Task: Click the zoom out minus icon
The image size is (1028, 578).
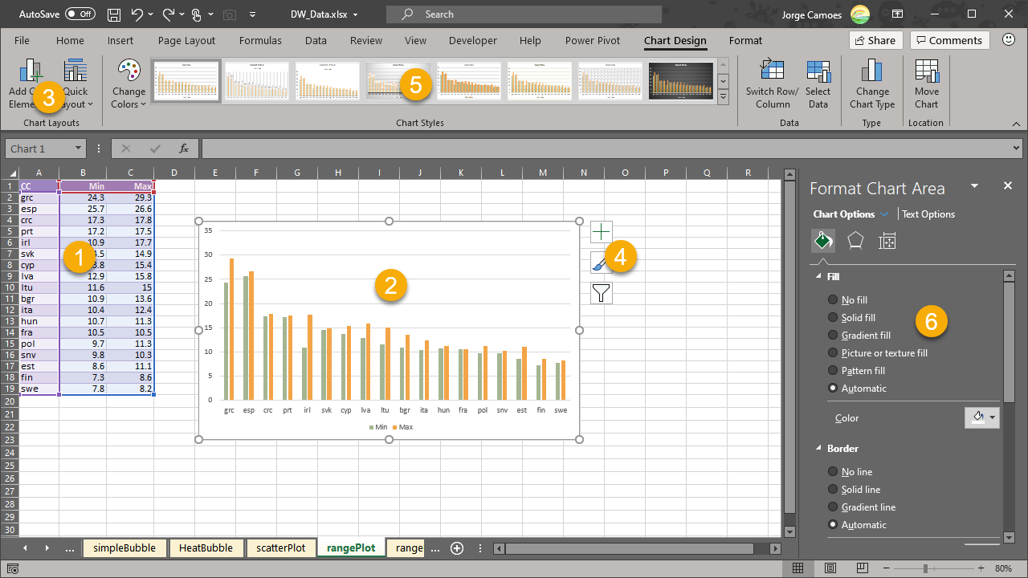Action: (888, 568)
